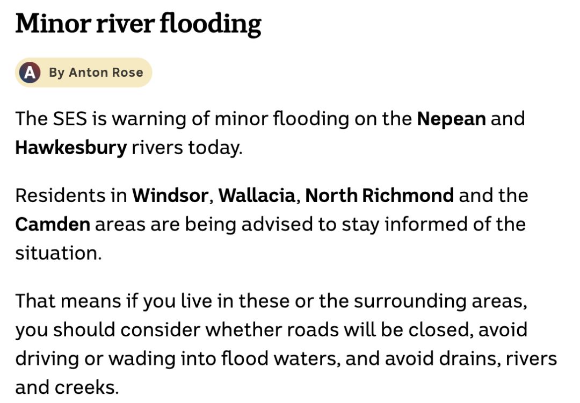Open the By Anton Rose author link
Image resolution: width=580 pixels, height=403 pixels.
(x=96, y=73)
